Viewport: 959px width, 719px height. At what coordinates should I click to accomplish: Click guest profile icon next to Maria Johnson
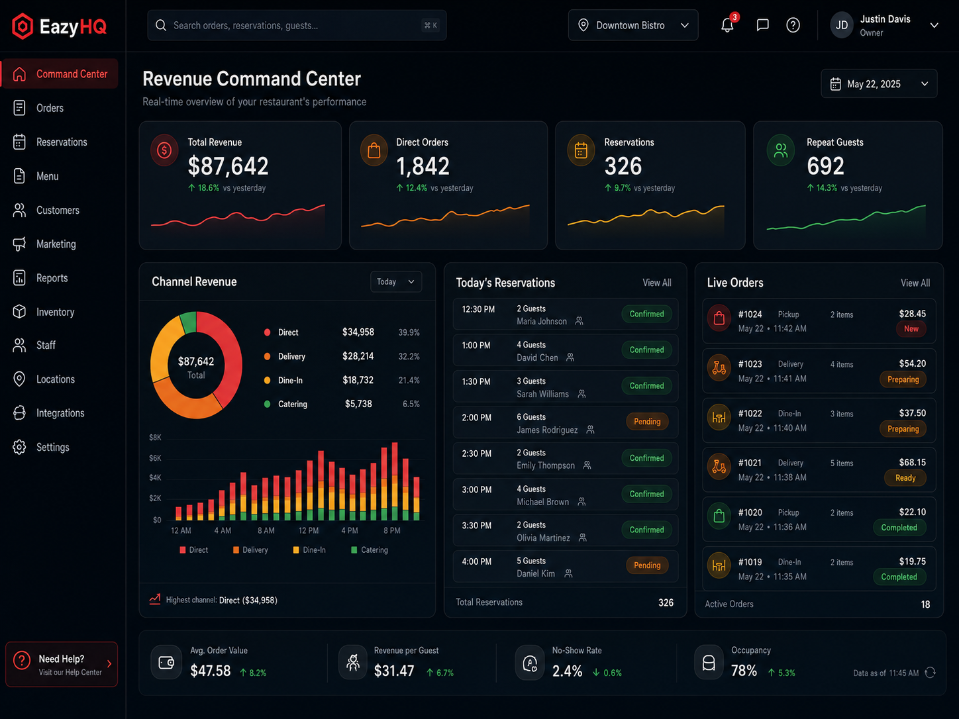click(x=579, y=321)
